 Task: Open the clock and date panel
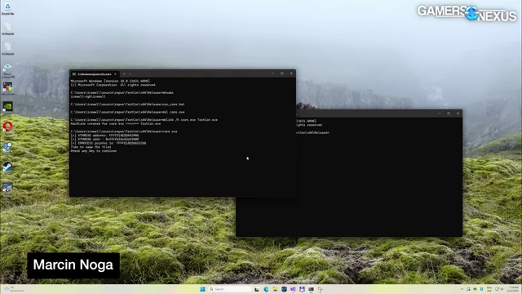coord(513,289)
